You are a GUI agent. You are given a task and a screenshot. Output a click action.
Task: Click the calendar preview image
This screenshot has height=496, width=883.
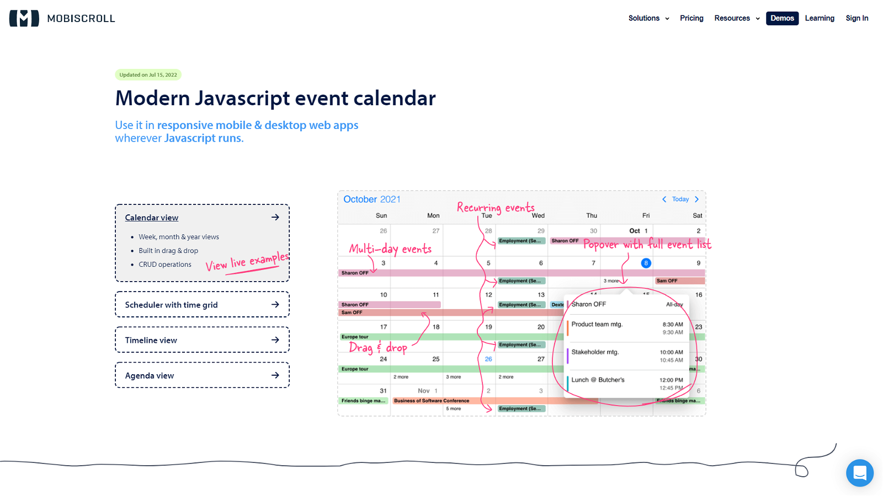point(522,303)
